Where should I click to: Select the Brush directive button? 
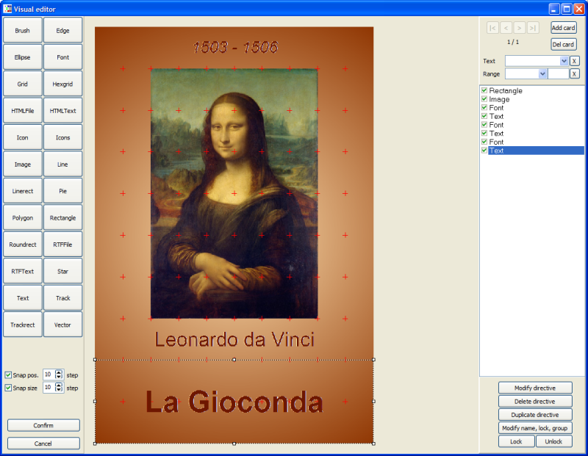[x=23, y=30]
